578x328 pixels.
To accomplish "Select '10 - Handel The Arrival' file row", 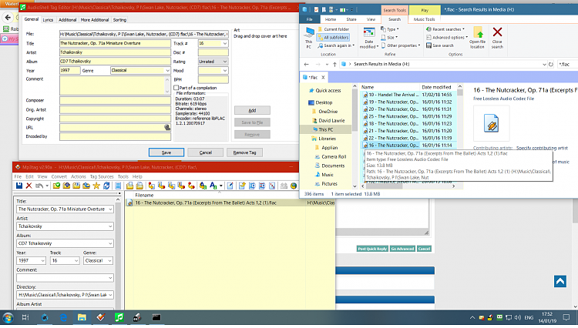I will tap(408, 95).
